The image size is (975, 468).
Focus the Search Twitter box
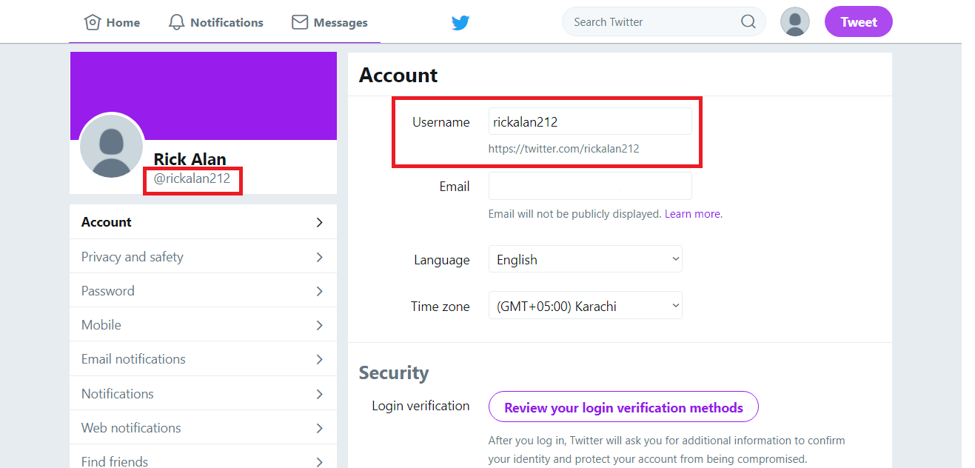coord(651,22)
